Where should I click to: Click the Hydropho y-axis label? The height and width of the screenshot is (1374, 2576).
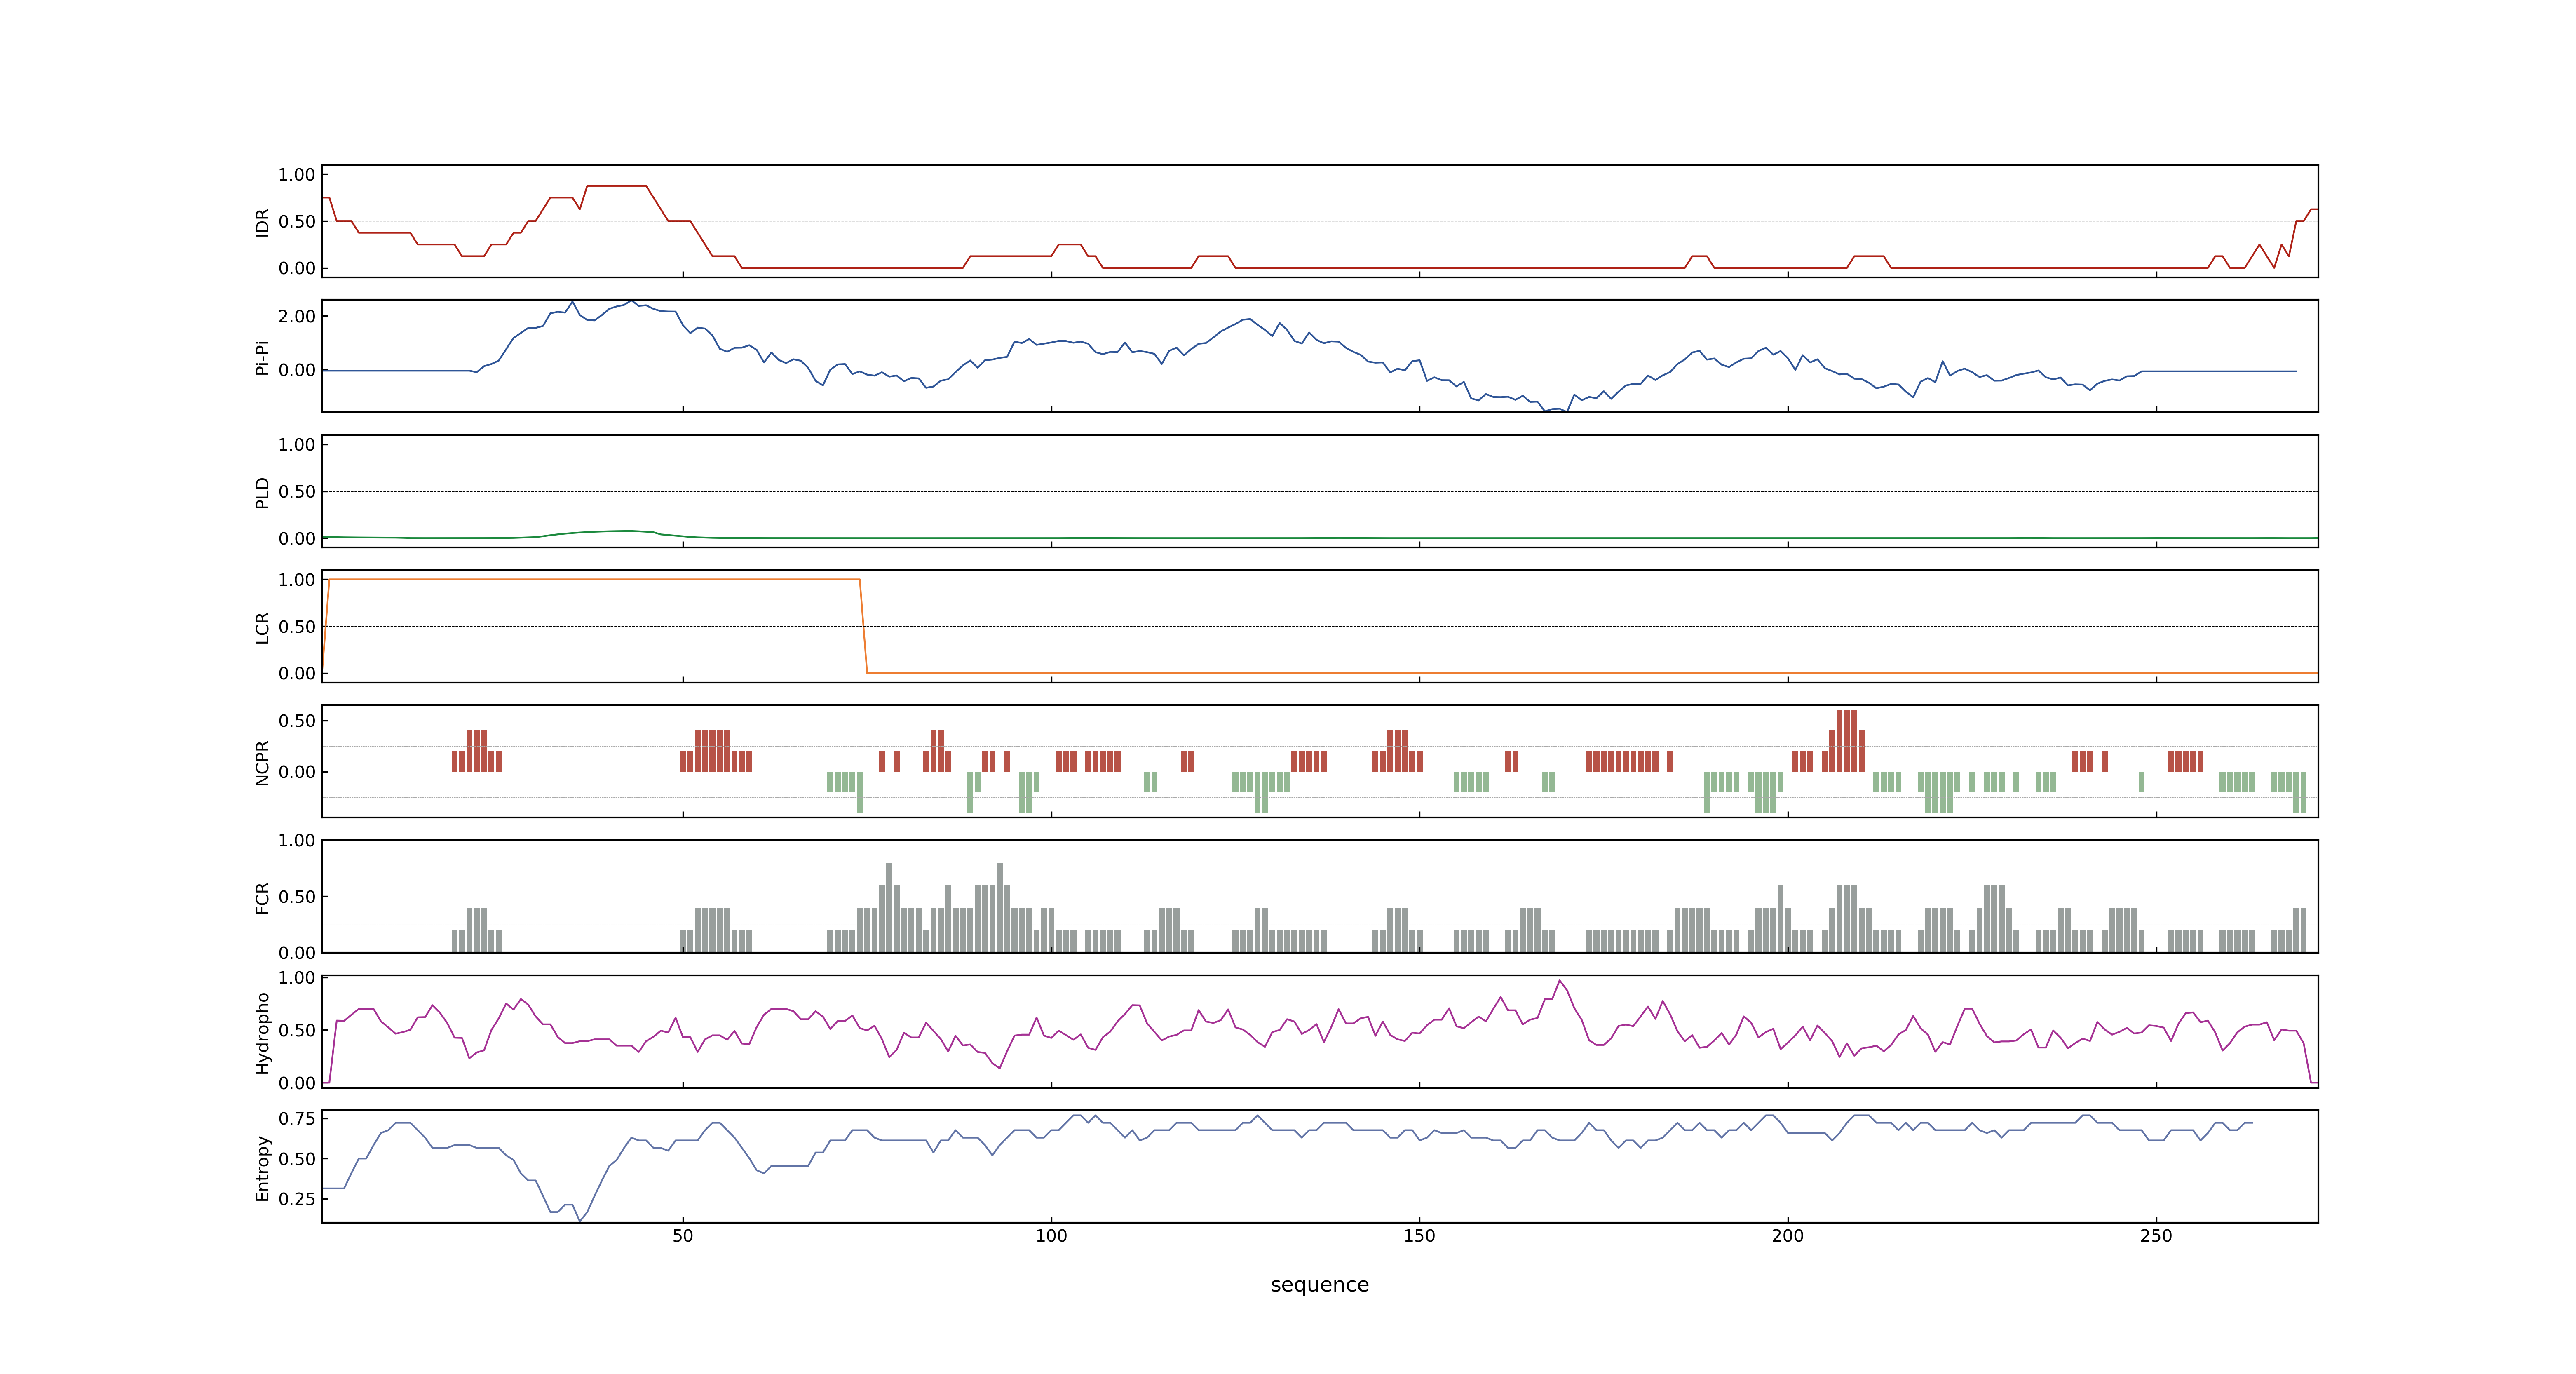coord(262,1033)
